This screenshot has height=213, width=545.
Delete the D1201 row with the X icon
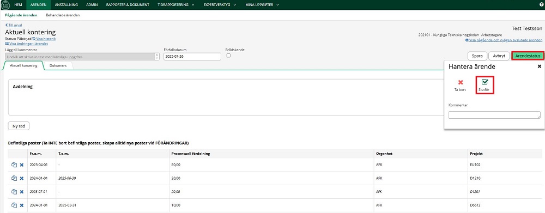22,192
